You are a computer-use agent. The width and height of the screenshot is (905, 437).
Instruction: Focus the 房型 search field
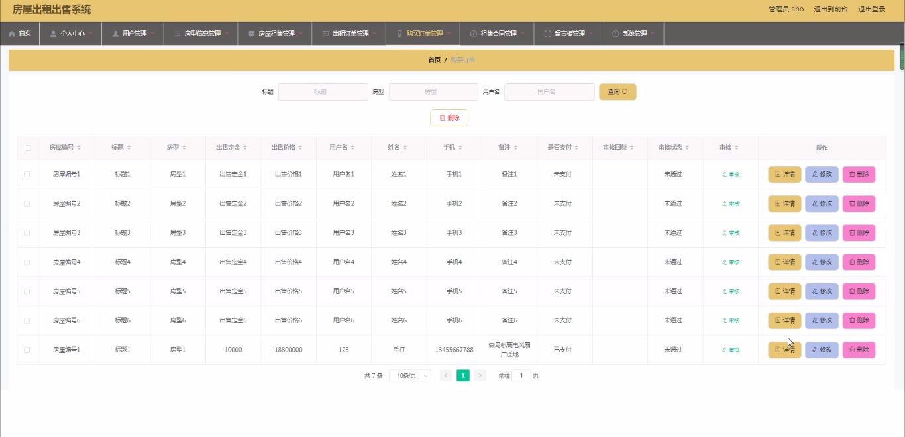coord(433,92)
